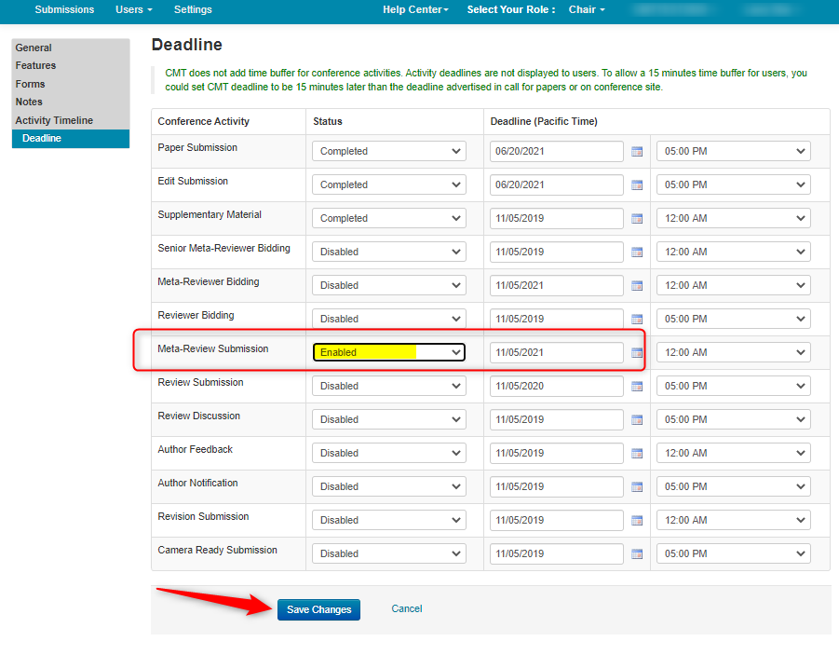Open calendar picker for Author Feedback deadline
The width and height of the screenshot is (839, 655).
click(x=637, y=454)
